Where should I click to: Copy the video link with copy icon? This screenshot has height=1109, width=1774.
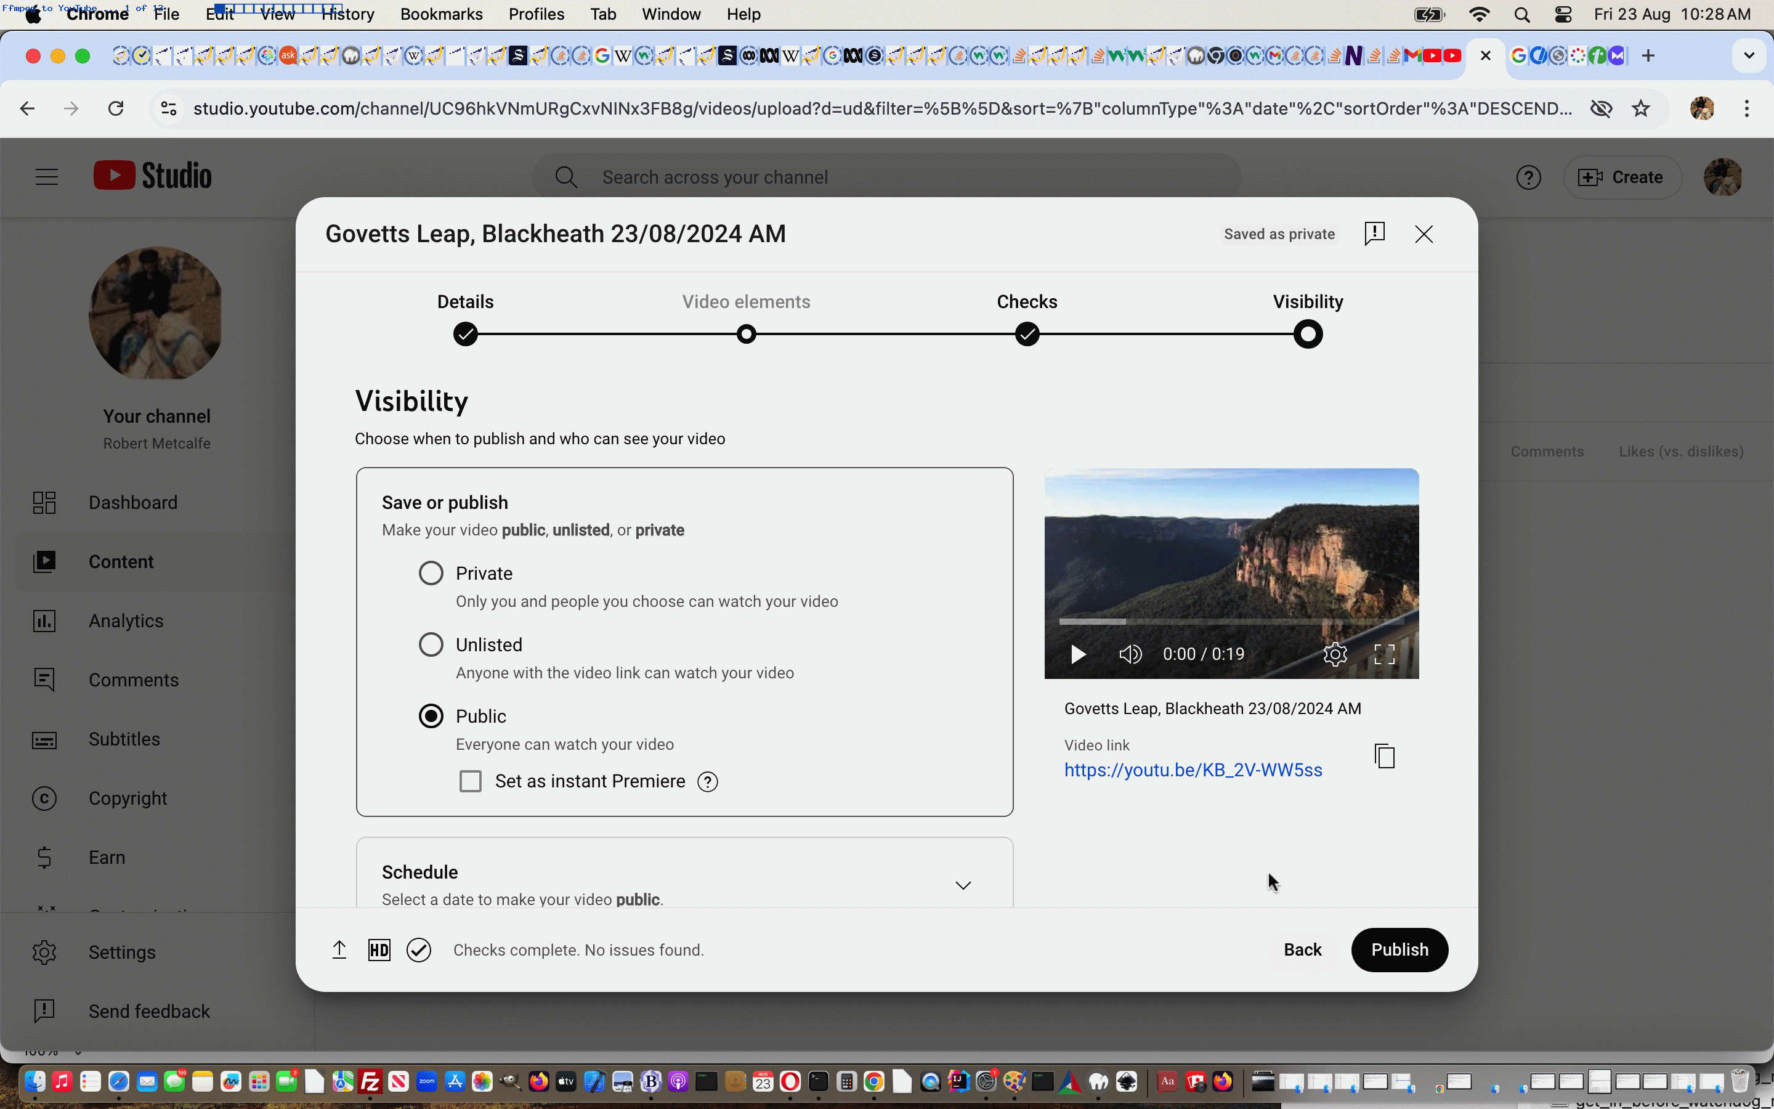1384,756
